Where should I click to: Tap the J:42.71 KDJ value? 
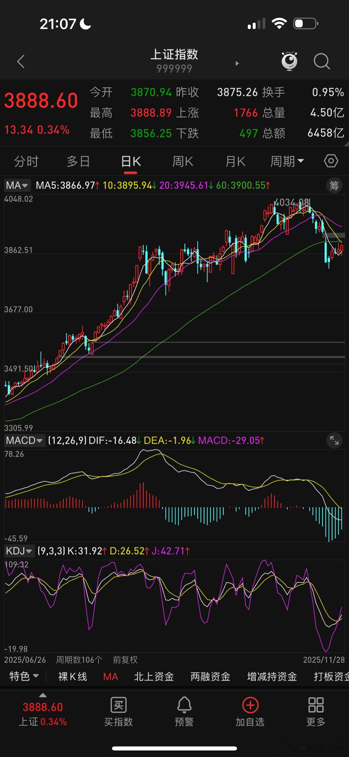click(x=171, y=551)
